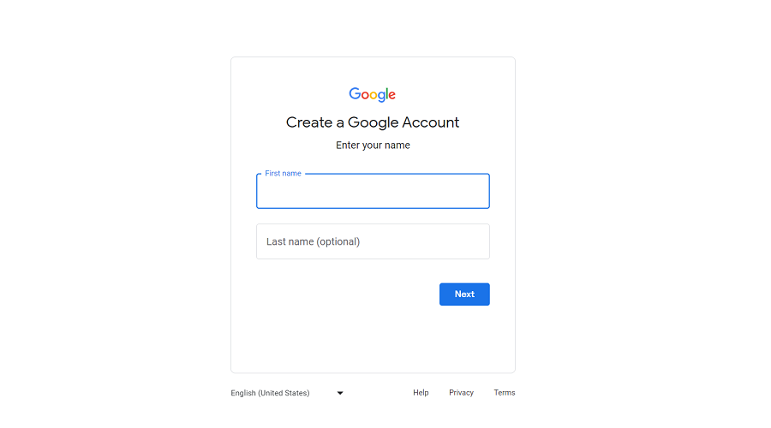Click the yellow letter o in Google logo

click(x=374, y=95)
